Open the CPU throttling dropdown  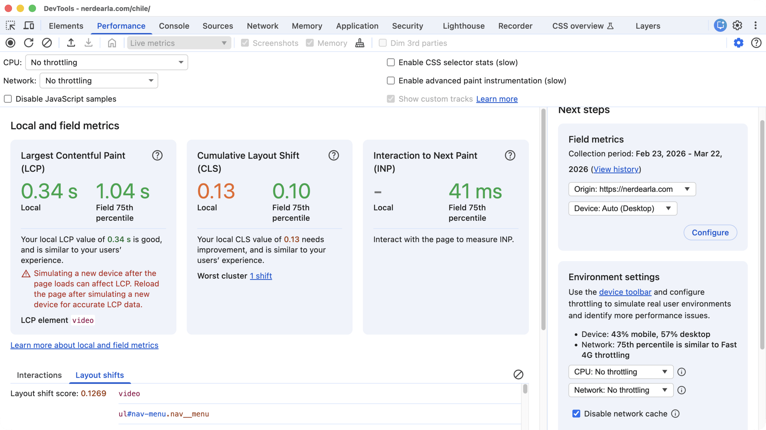coord(107,62)
